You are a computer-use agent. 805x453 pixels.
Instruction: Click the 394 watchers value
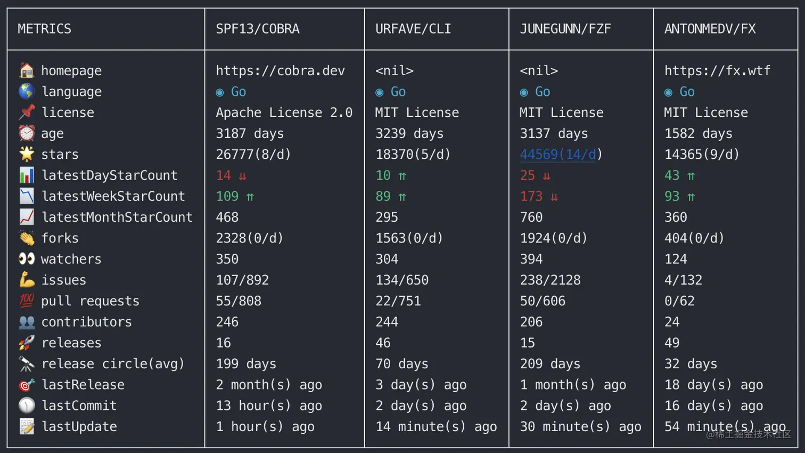[x=531, y=259]
